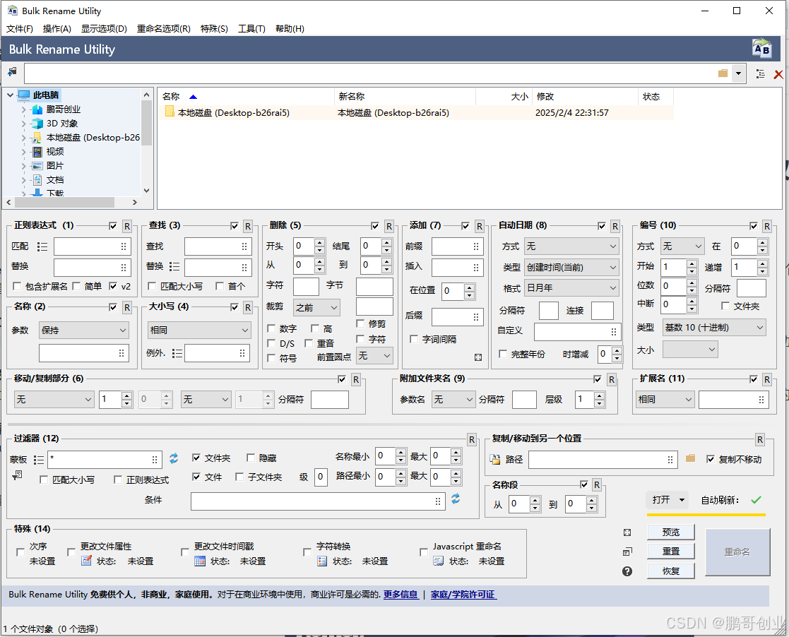
Task: Open the 类型 基数 10 dropdown
Action: [x=715, y=328]
